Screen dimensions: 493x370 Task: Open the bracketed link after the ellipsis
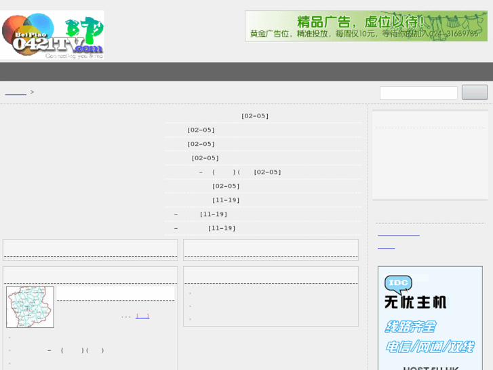142,316
